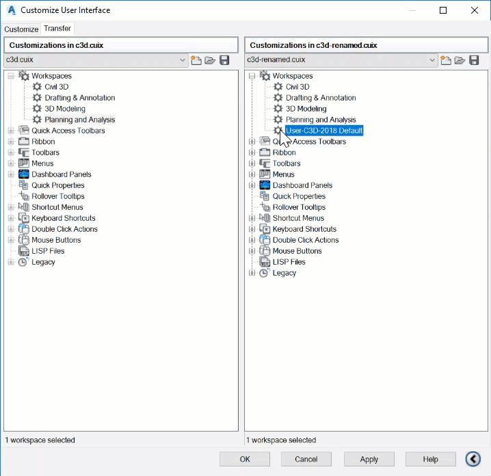The height and width of the screenshot is (476, 491).
Task: Expand Keyboard Shortcuts in right tree
Action: 252,229
